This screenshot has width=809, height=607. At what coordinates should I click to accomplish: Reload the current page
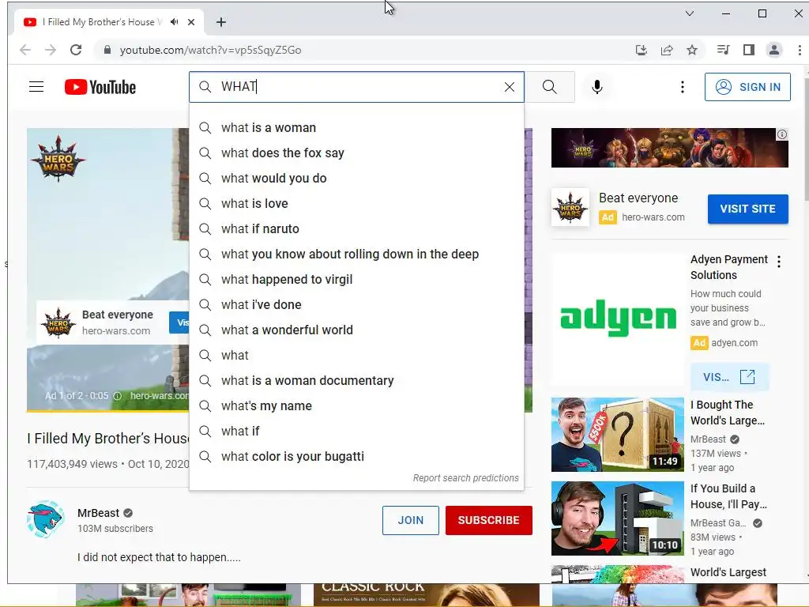coord(76,50)
